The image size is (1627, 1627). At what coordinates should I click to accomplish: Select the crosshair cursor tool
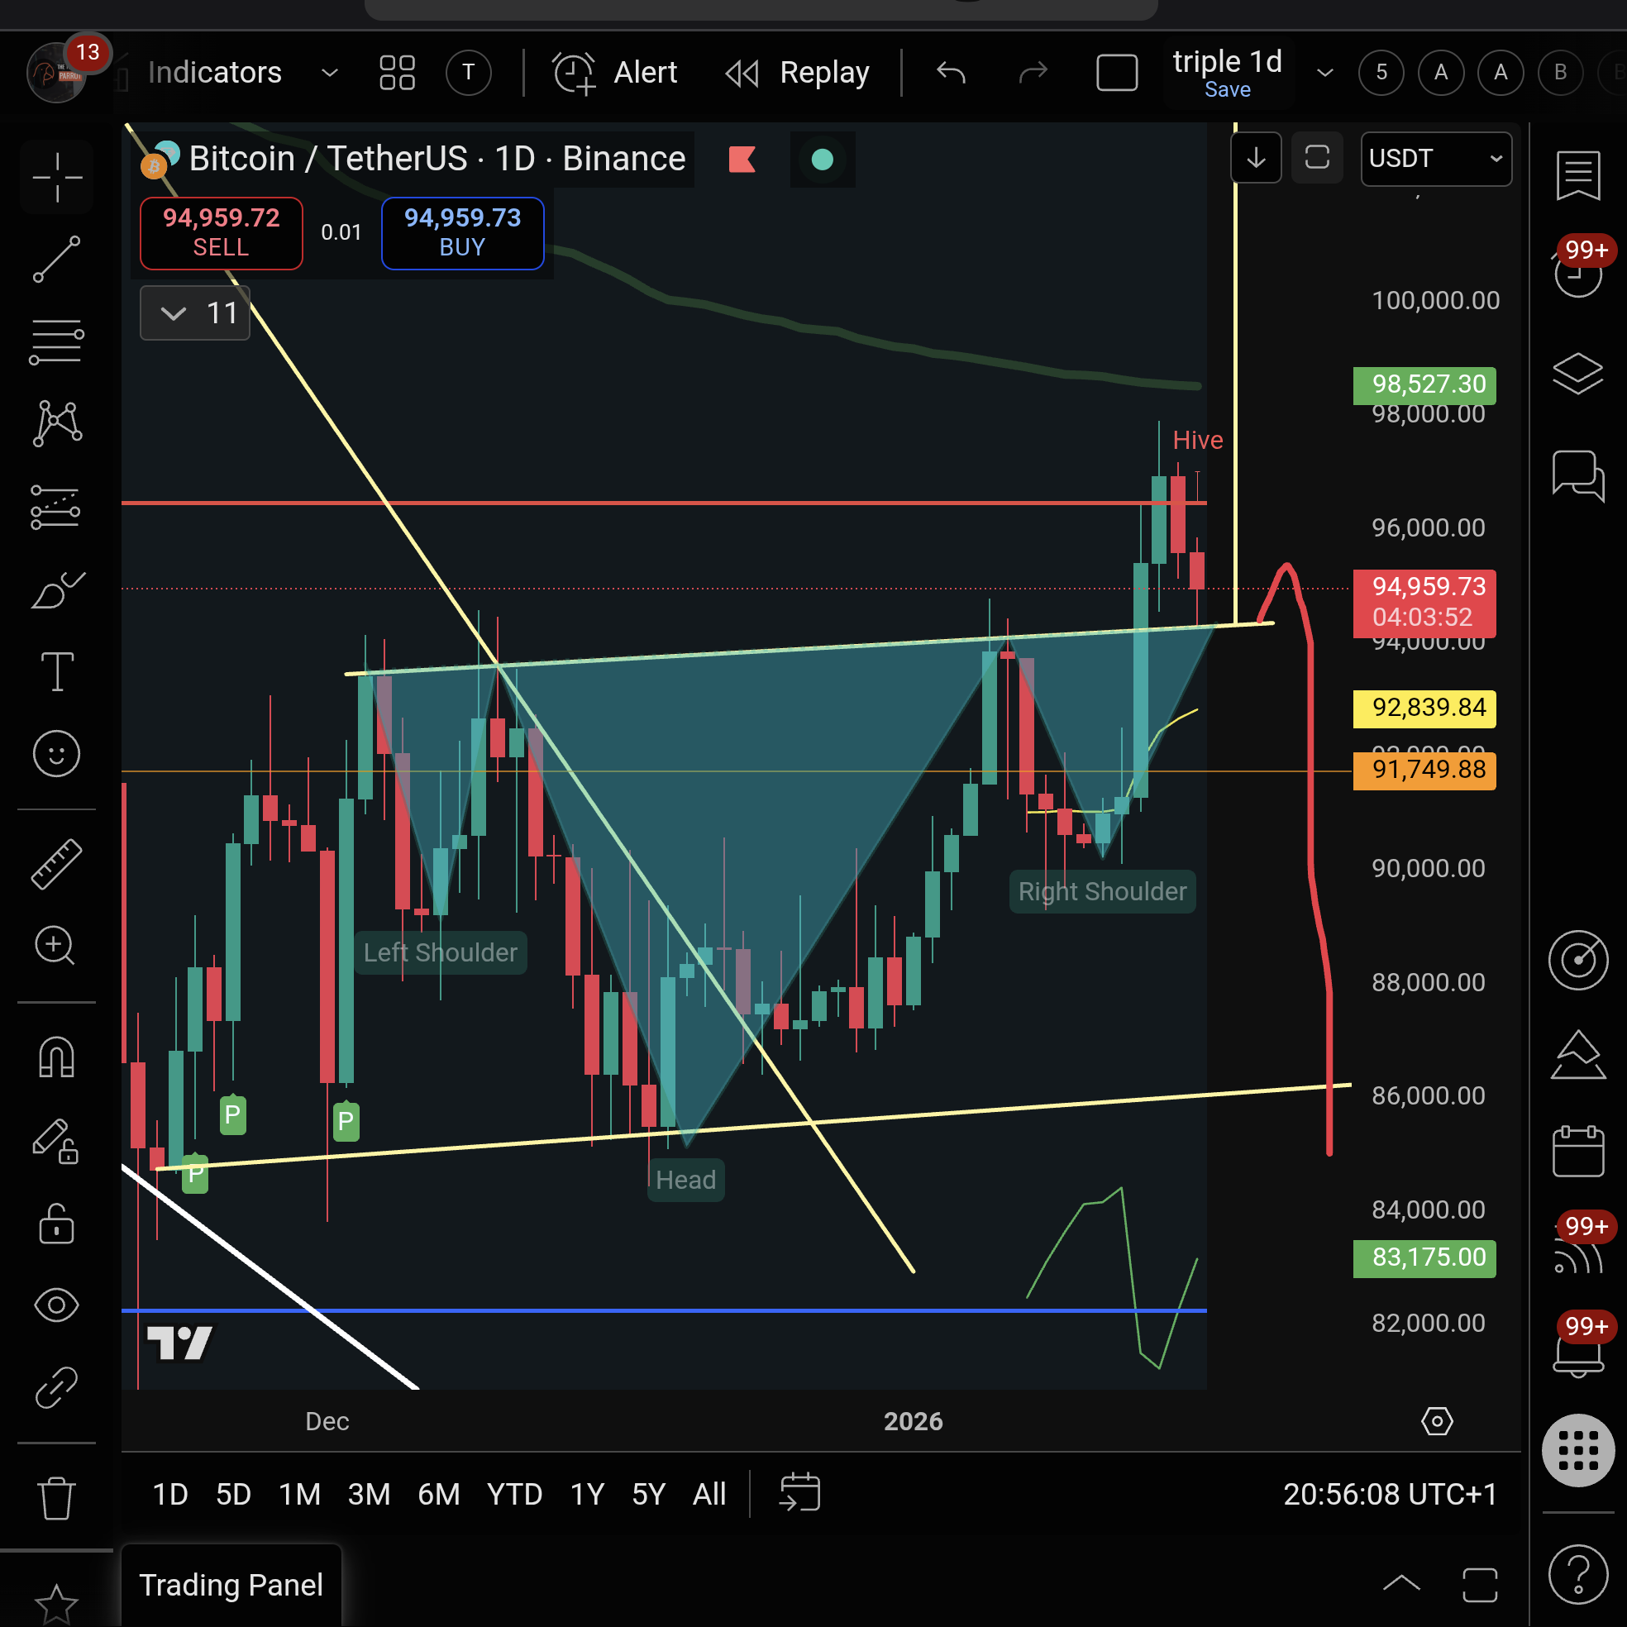tap(56, 178)
